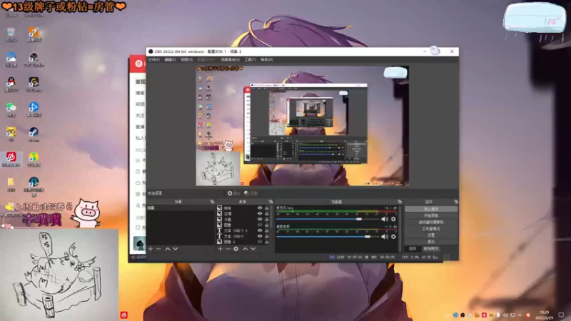Click the Start Recording button
The height and width of the screenshot is (321, 571).
coord(431,216)
